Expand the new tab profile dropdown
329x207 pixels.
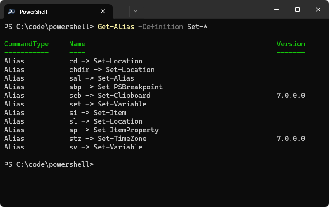(x=136, y=11)
